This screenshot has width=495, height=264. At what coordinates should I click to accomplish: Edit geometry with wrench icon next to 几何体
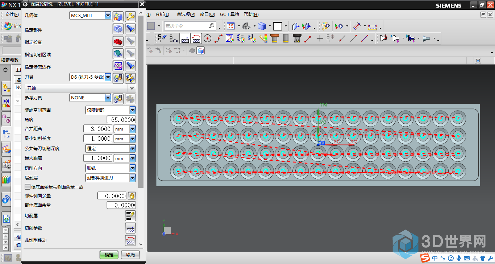[x=130, y=16]
